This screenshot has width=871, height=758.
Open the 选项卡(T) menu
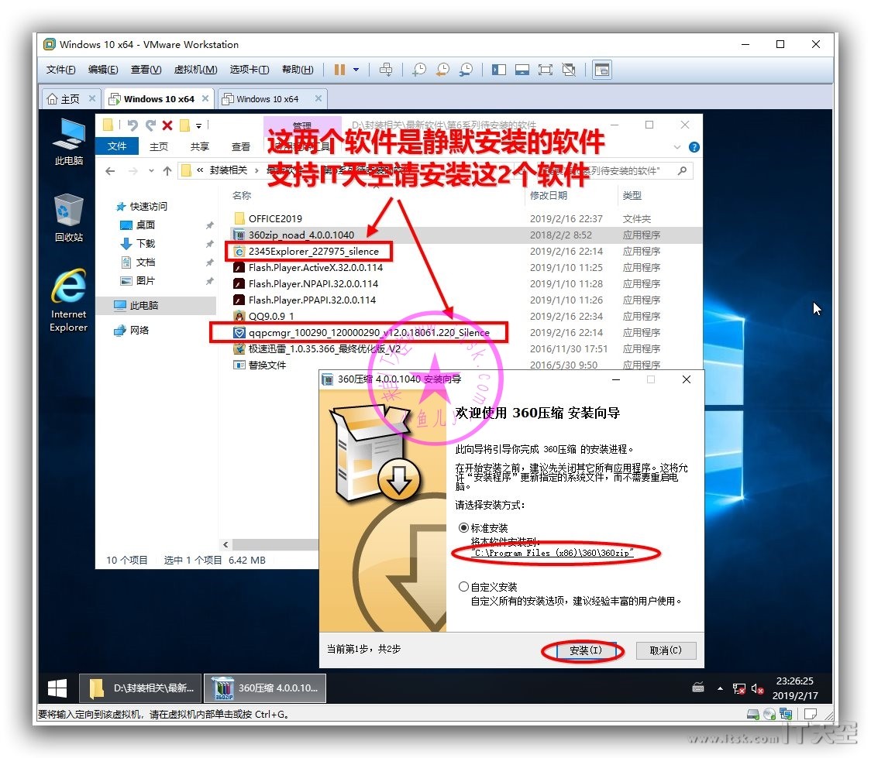tap(250, 70)
